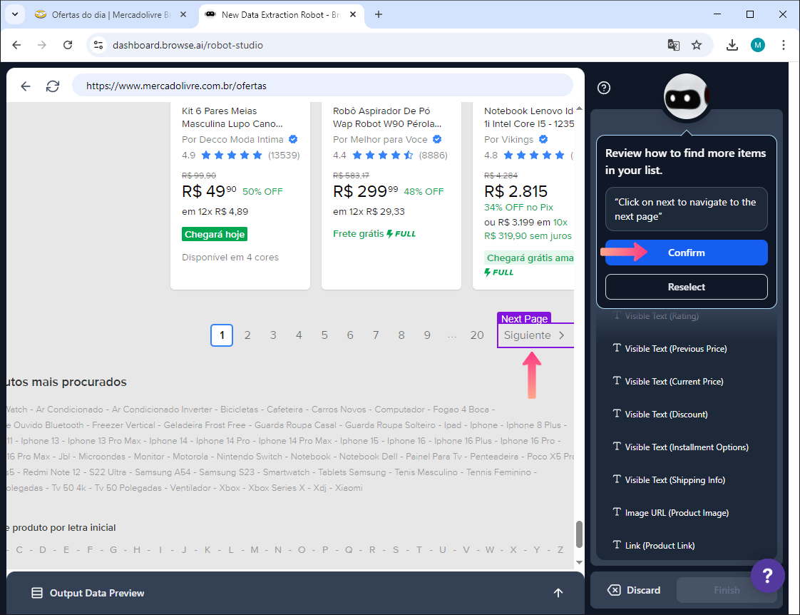Close the Ofertas do dia tab
The image size is (800, 615).
(183, 15)
